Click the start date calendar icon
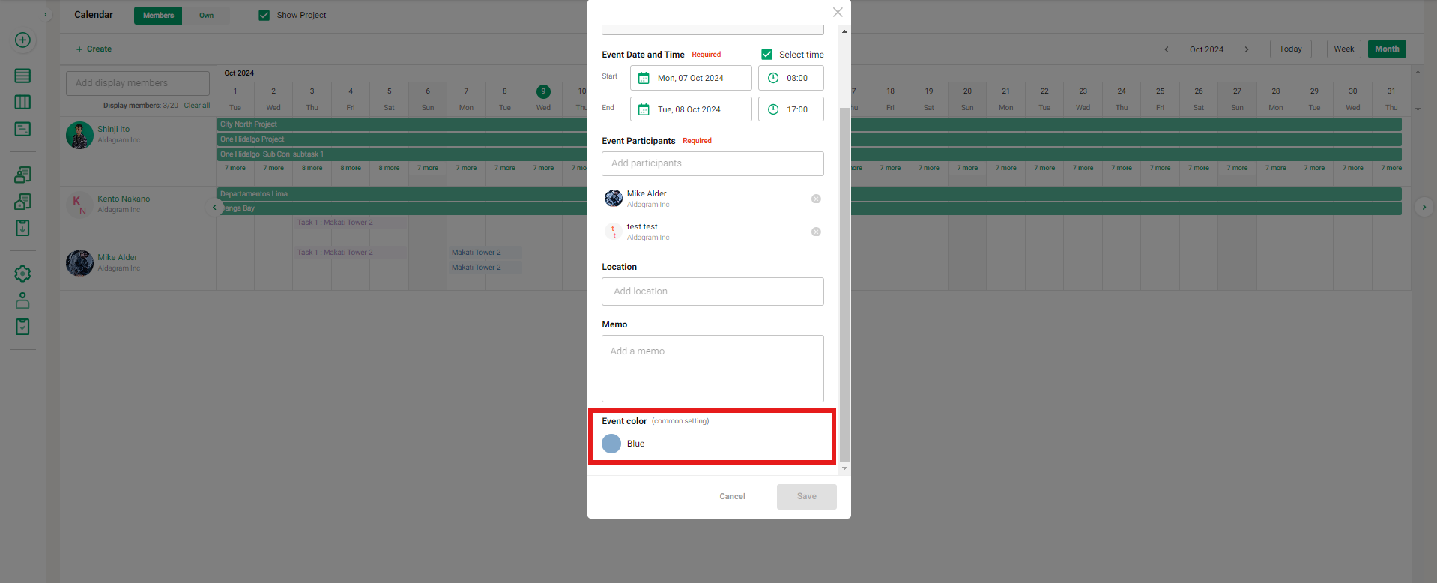 tap(644, 78)
